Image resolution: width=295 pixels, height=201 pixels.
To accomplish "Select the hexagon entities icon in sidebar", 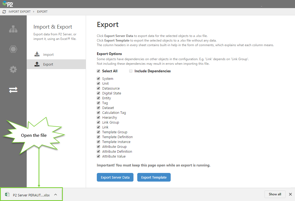I will tap(13, 49).
